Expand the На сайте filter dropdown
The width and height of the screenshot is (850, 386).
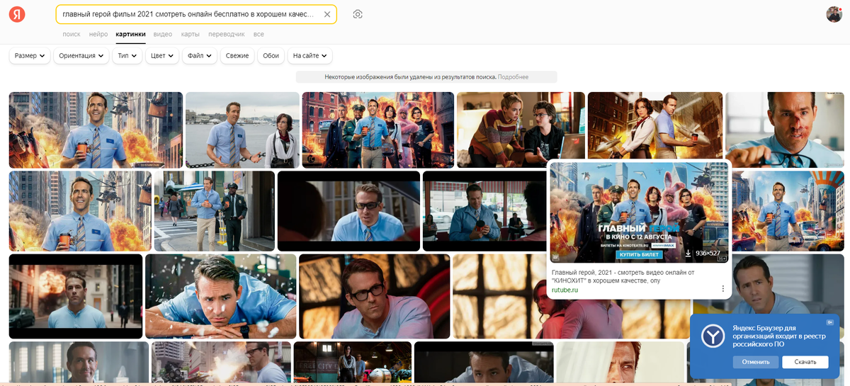(x=310, y=56)
